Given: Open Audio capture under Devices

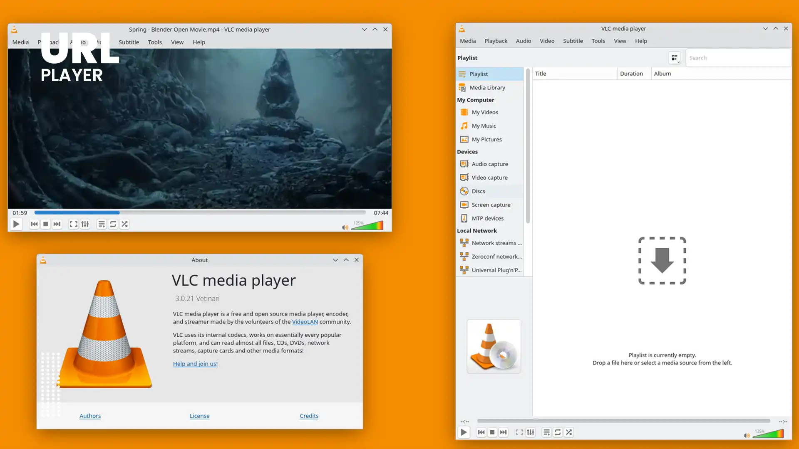Looking at the screenshot, I should pos(489,164).
